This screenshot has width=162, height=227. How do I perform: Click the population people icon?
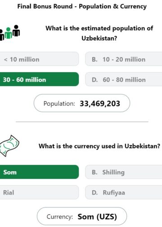pyautogui.click(x=9, y=33)
